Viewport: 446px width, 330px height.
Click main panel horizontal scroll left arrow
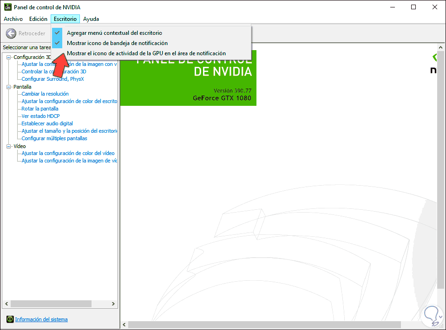(124, 324)
